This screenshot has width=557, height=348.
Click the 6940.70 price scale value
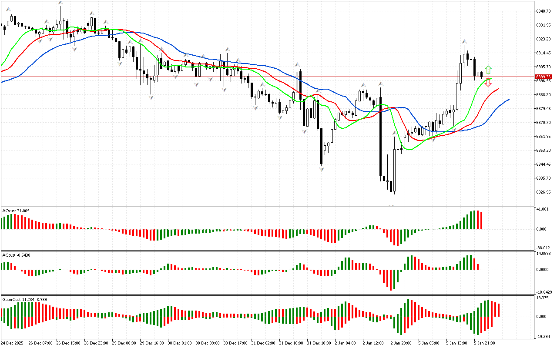(545, 11)
